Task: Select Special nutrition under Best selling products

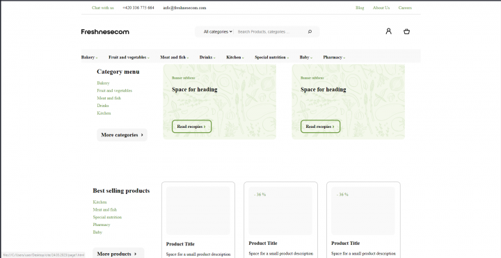Action: (107, 217)
